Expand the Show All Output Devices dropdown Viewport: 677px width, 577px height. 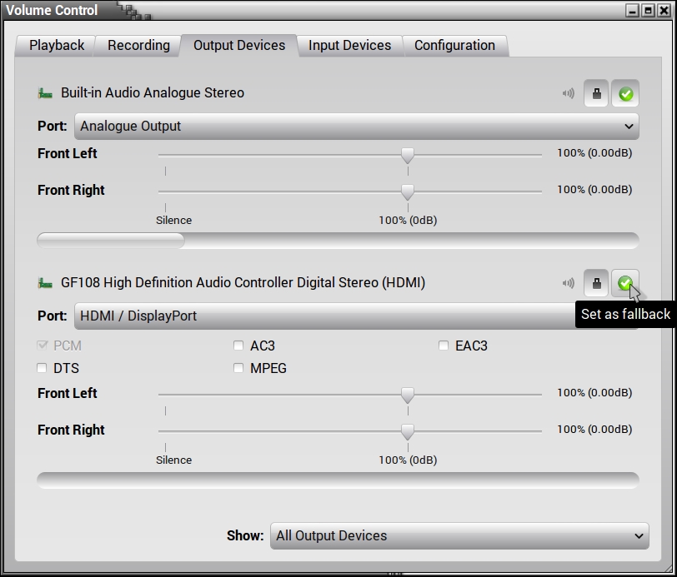coord(459,536)
